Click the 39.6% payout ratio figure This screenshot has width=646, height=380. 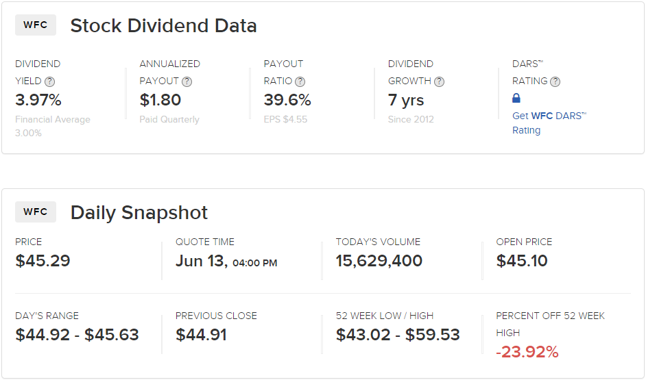pyautogui.click(x=287, y=100)
